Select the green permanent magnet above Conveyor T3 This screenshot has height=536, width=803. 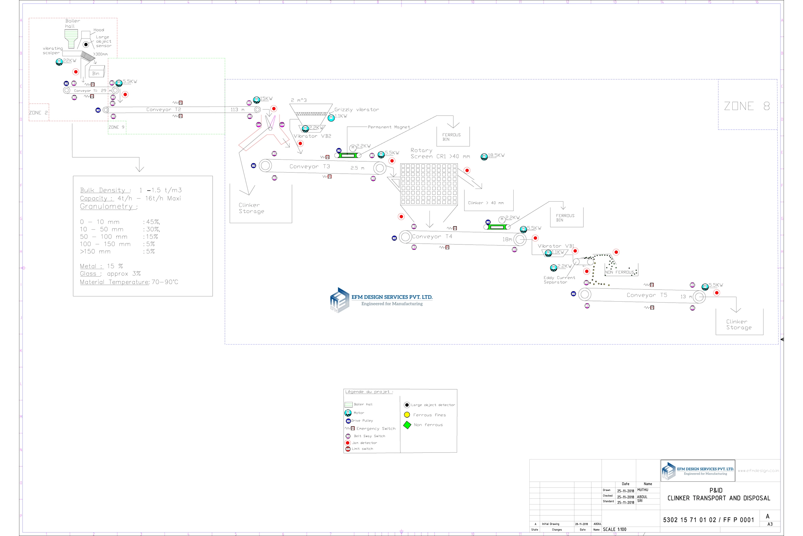pyautogui.click(x=348, y=156)
